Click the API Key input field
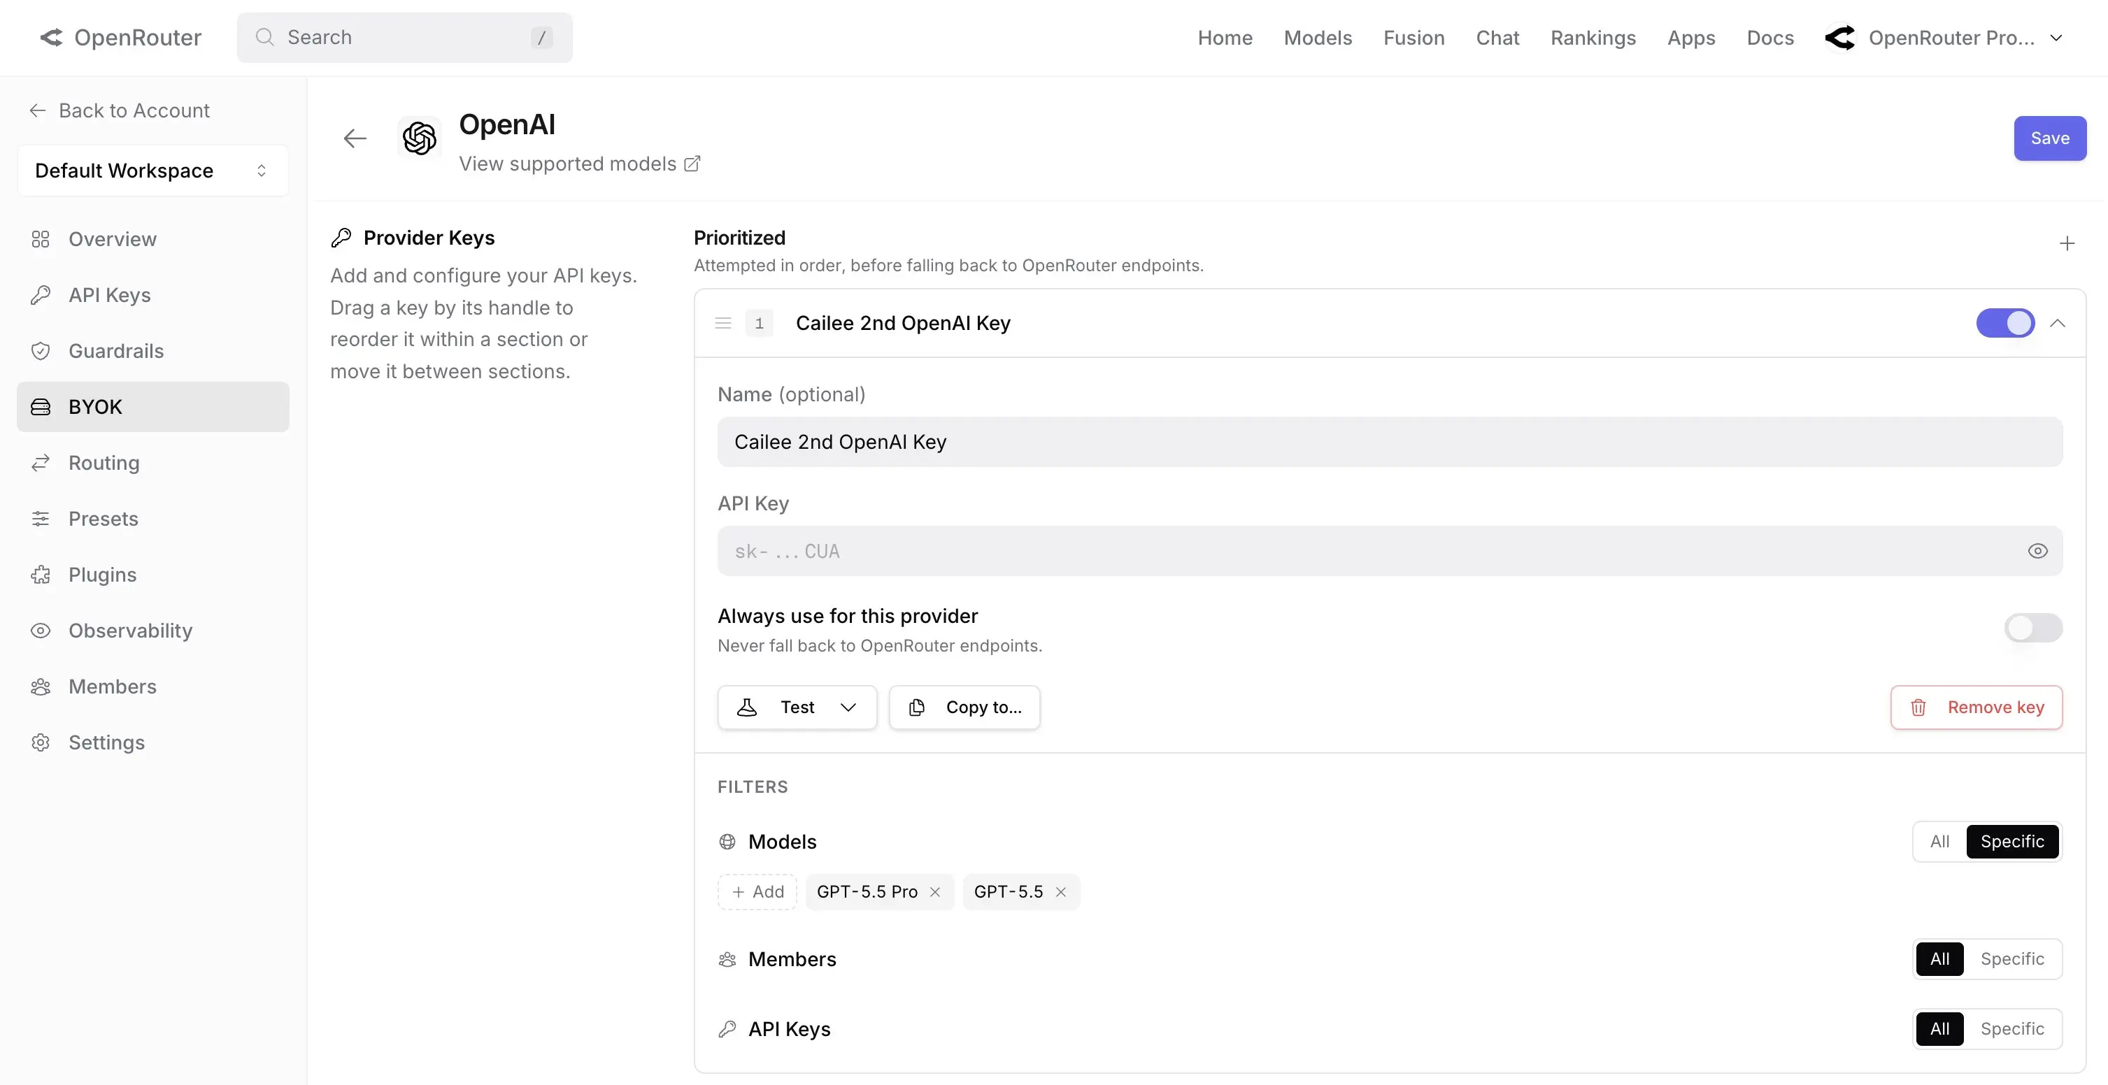This screenshot has width=2108, height=1085. coord(1390,552)
